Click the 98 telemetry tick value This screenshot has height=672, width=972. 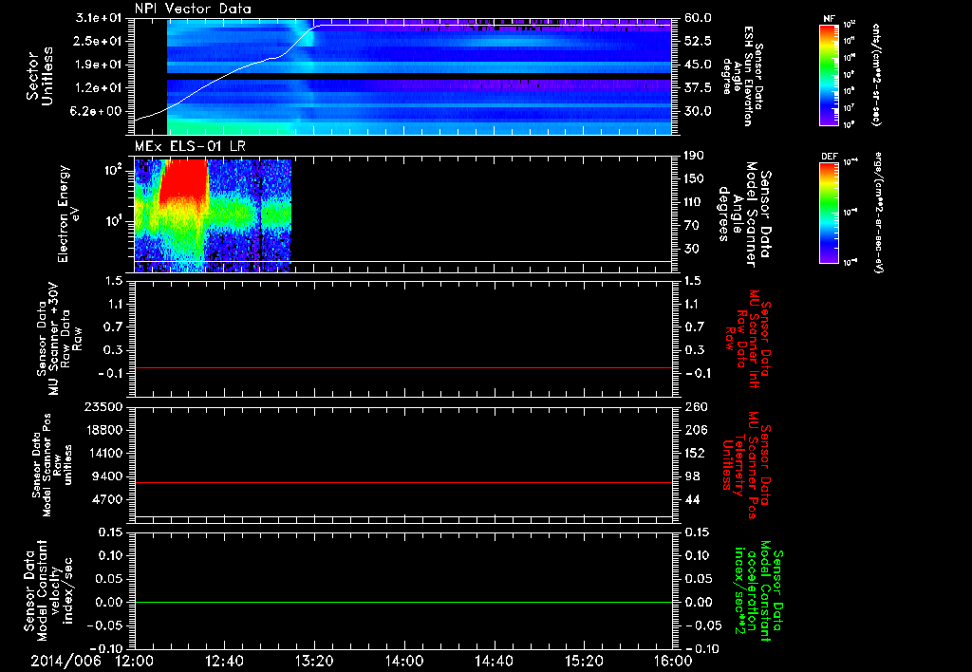click(x=692, y=476)
